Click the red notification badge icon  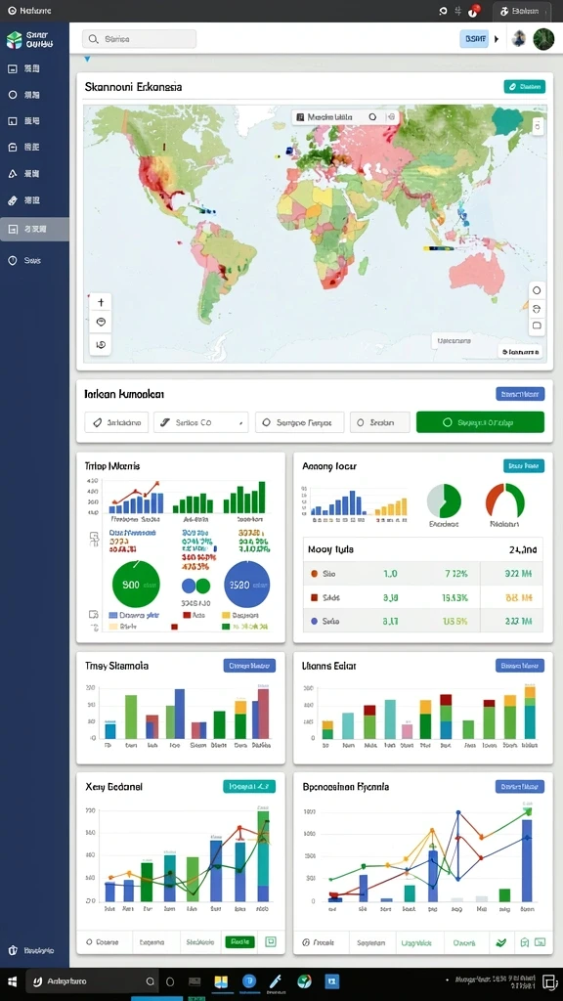[x=474, y=10]
